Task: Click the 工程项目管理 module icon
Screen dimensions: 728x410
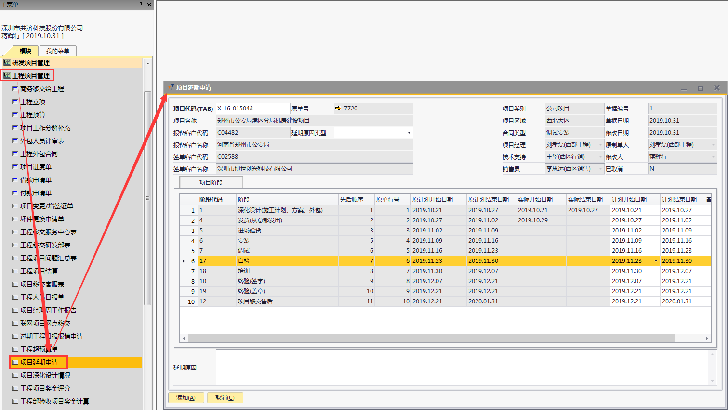Action: [x=7, y=76]
